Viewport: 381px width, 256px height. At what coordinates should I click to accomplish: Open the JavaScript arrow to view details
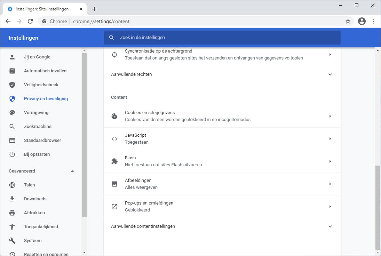[x=330, y=139]
